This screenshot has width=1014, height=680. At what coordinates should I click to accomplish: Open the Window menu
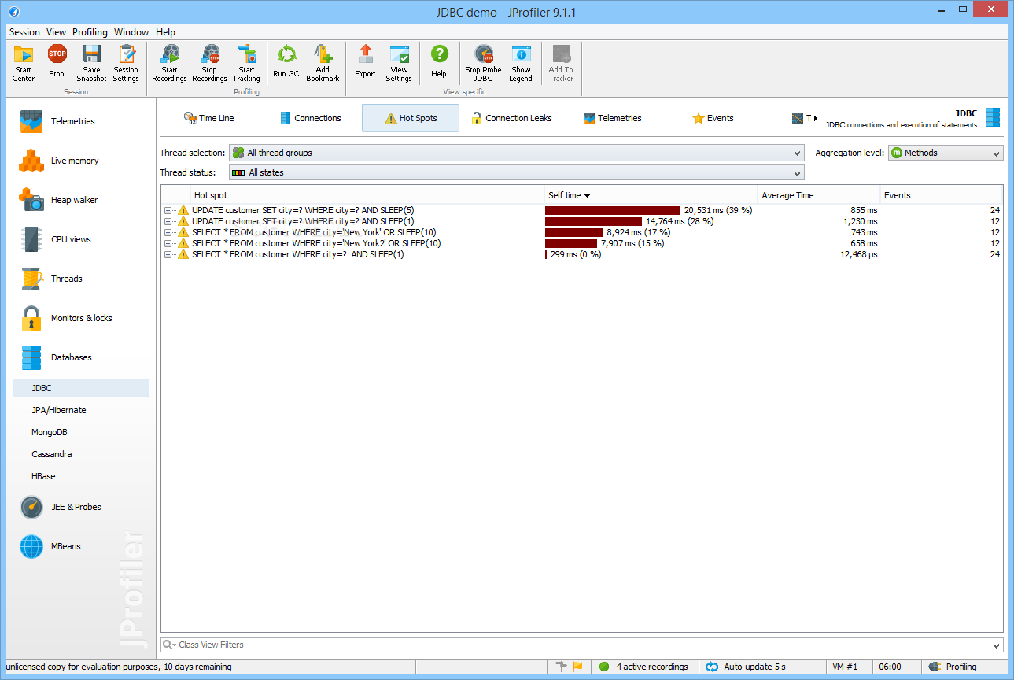coord(131,32)
